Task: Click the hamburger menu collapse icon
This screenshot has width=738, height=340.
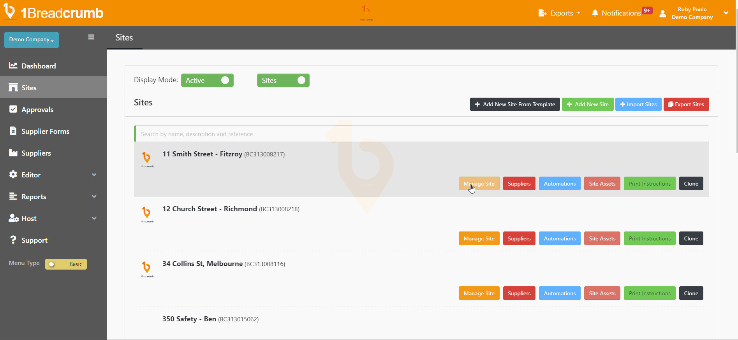Action: (x=91, y=37)
